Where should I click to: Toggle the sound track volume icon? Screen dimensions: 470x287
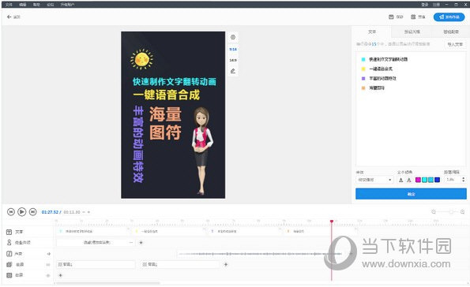pyautogui.click(x=48, y=254)
